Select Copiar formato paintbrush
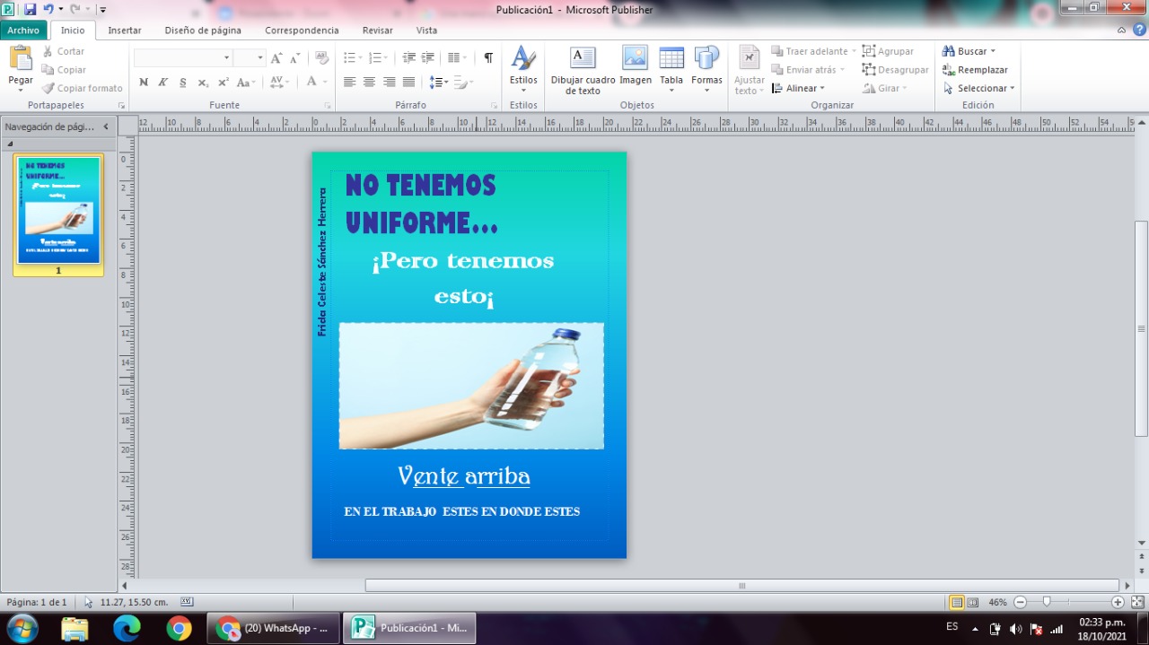 82,88
